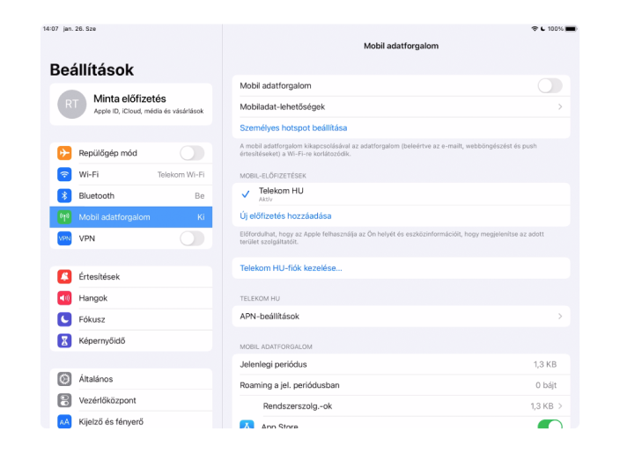Expand Rendszerszolg.-ok chevron

click(560, 406)
